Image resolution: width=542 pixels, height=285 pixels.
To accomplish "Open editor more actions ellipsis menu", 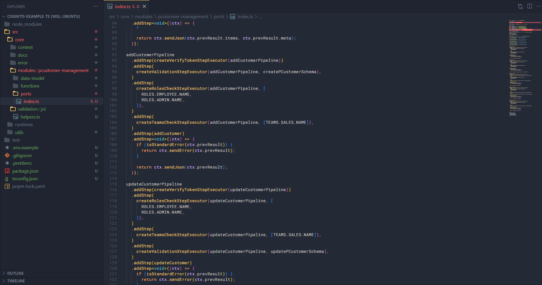I will pyautogui.click(x=538, y=6).
